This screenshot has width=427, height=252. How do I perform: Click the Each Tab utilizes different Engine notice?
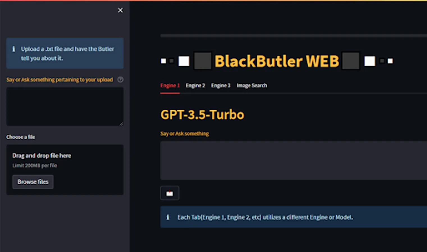click(x=294, y=217)
